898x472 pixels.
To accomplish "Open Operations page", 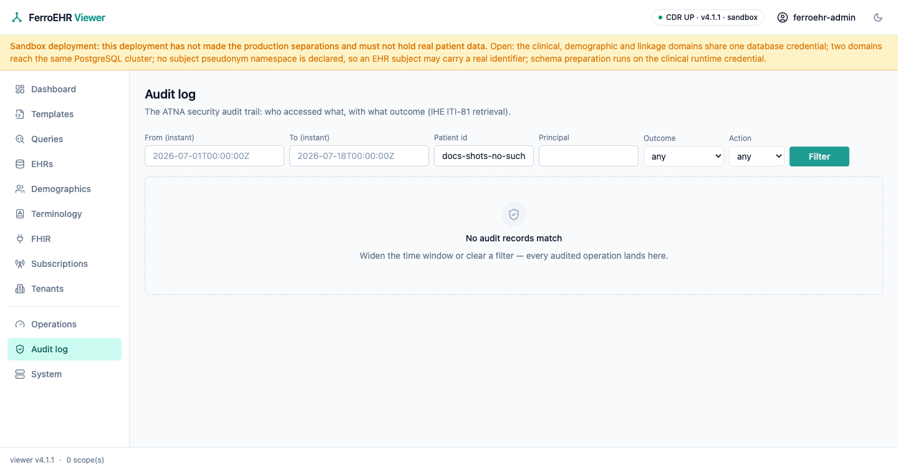I will [x=64, y=324].
